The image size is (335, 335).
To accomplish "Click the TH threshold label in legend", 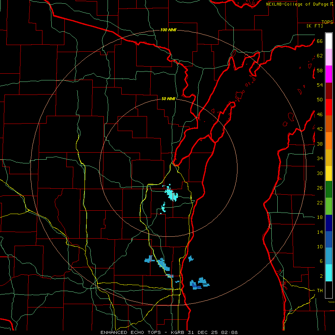I will pyautogui.click(x=320, y=291).
